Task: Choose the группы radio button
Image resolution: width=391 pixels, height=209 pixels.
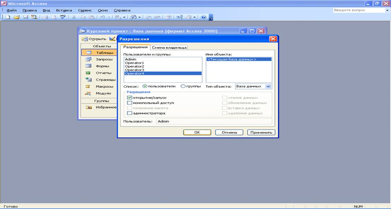Action: pyautogui.click(x=183, y=86)
